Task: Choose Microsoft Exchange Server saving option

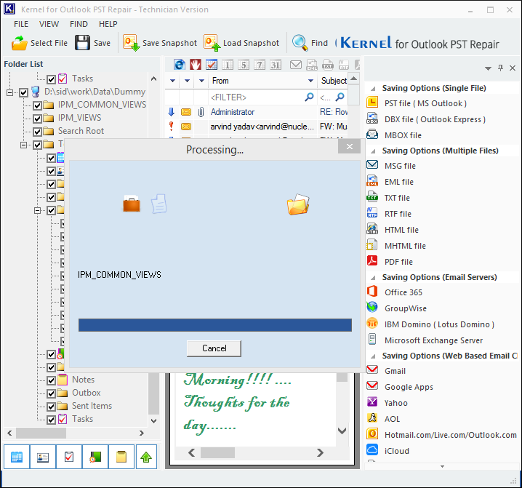Action: [433, 340]
